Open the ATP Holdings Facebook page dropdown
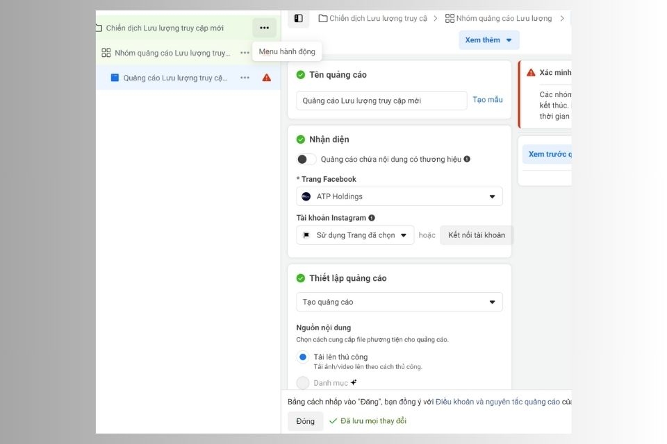Image resolution: width=667 pixels, height=444 pixels. click(400, 196)
